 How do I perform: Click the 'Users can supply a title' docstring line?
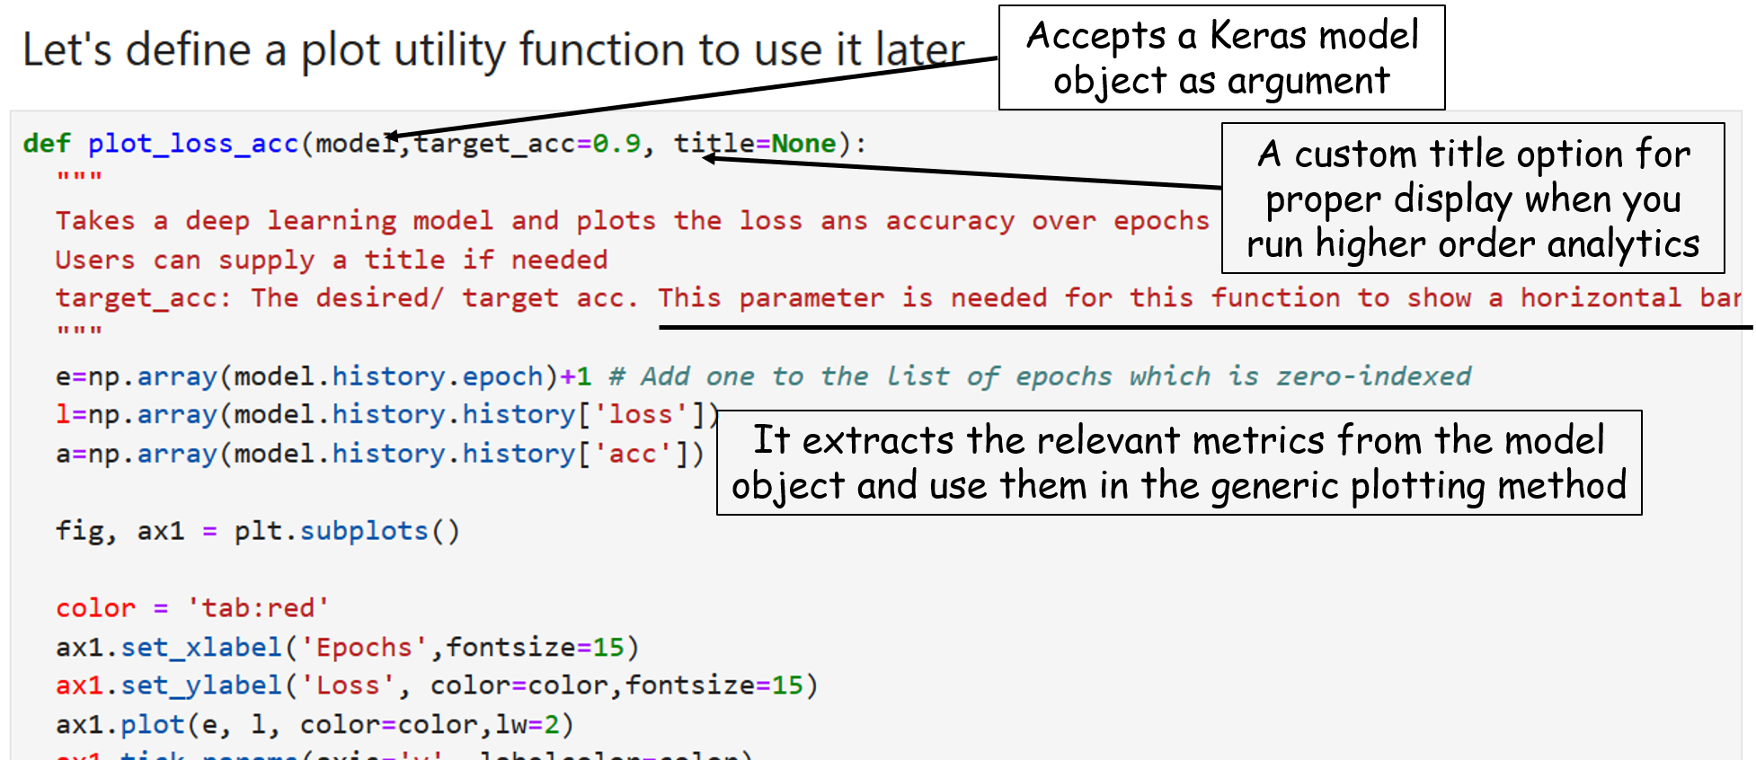(331, 261)
